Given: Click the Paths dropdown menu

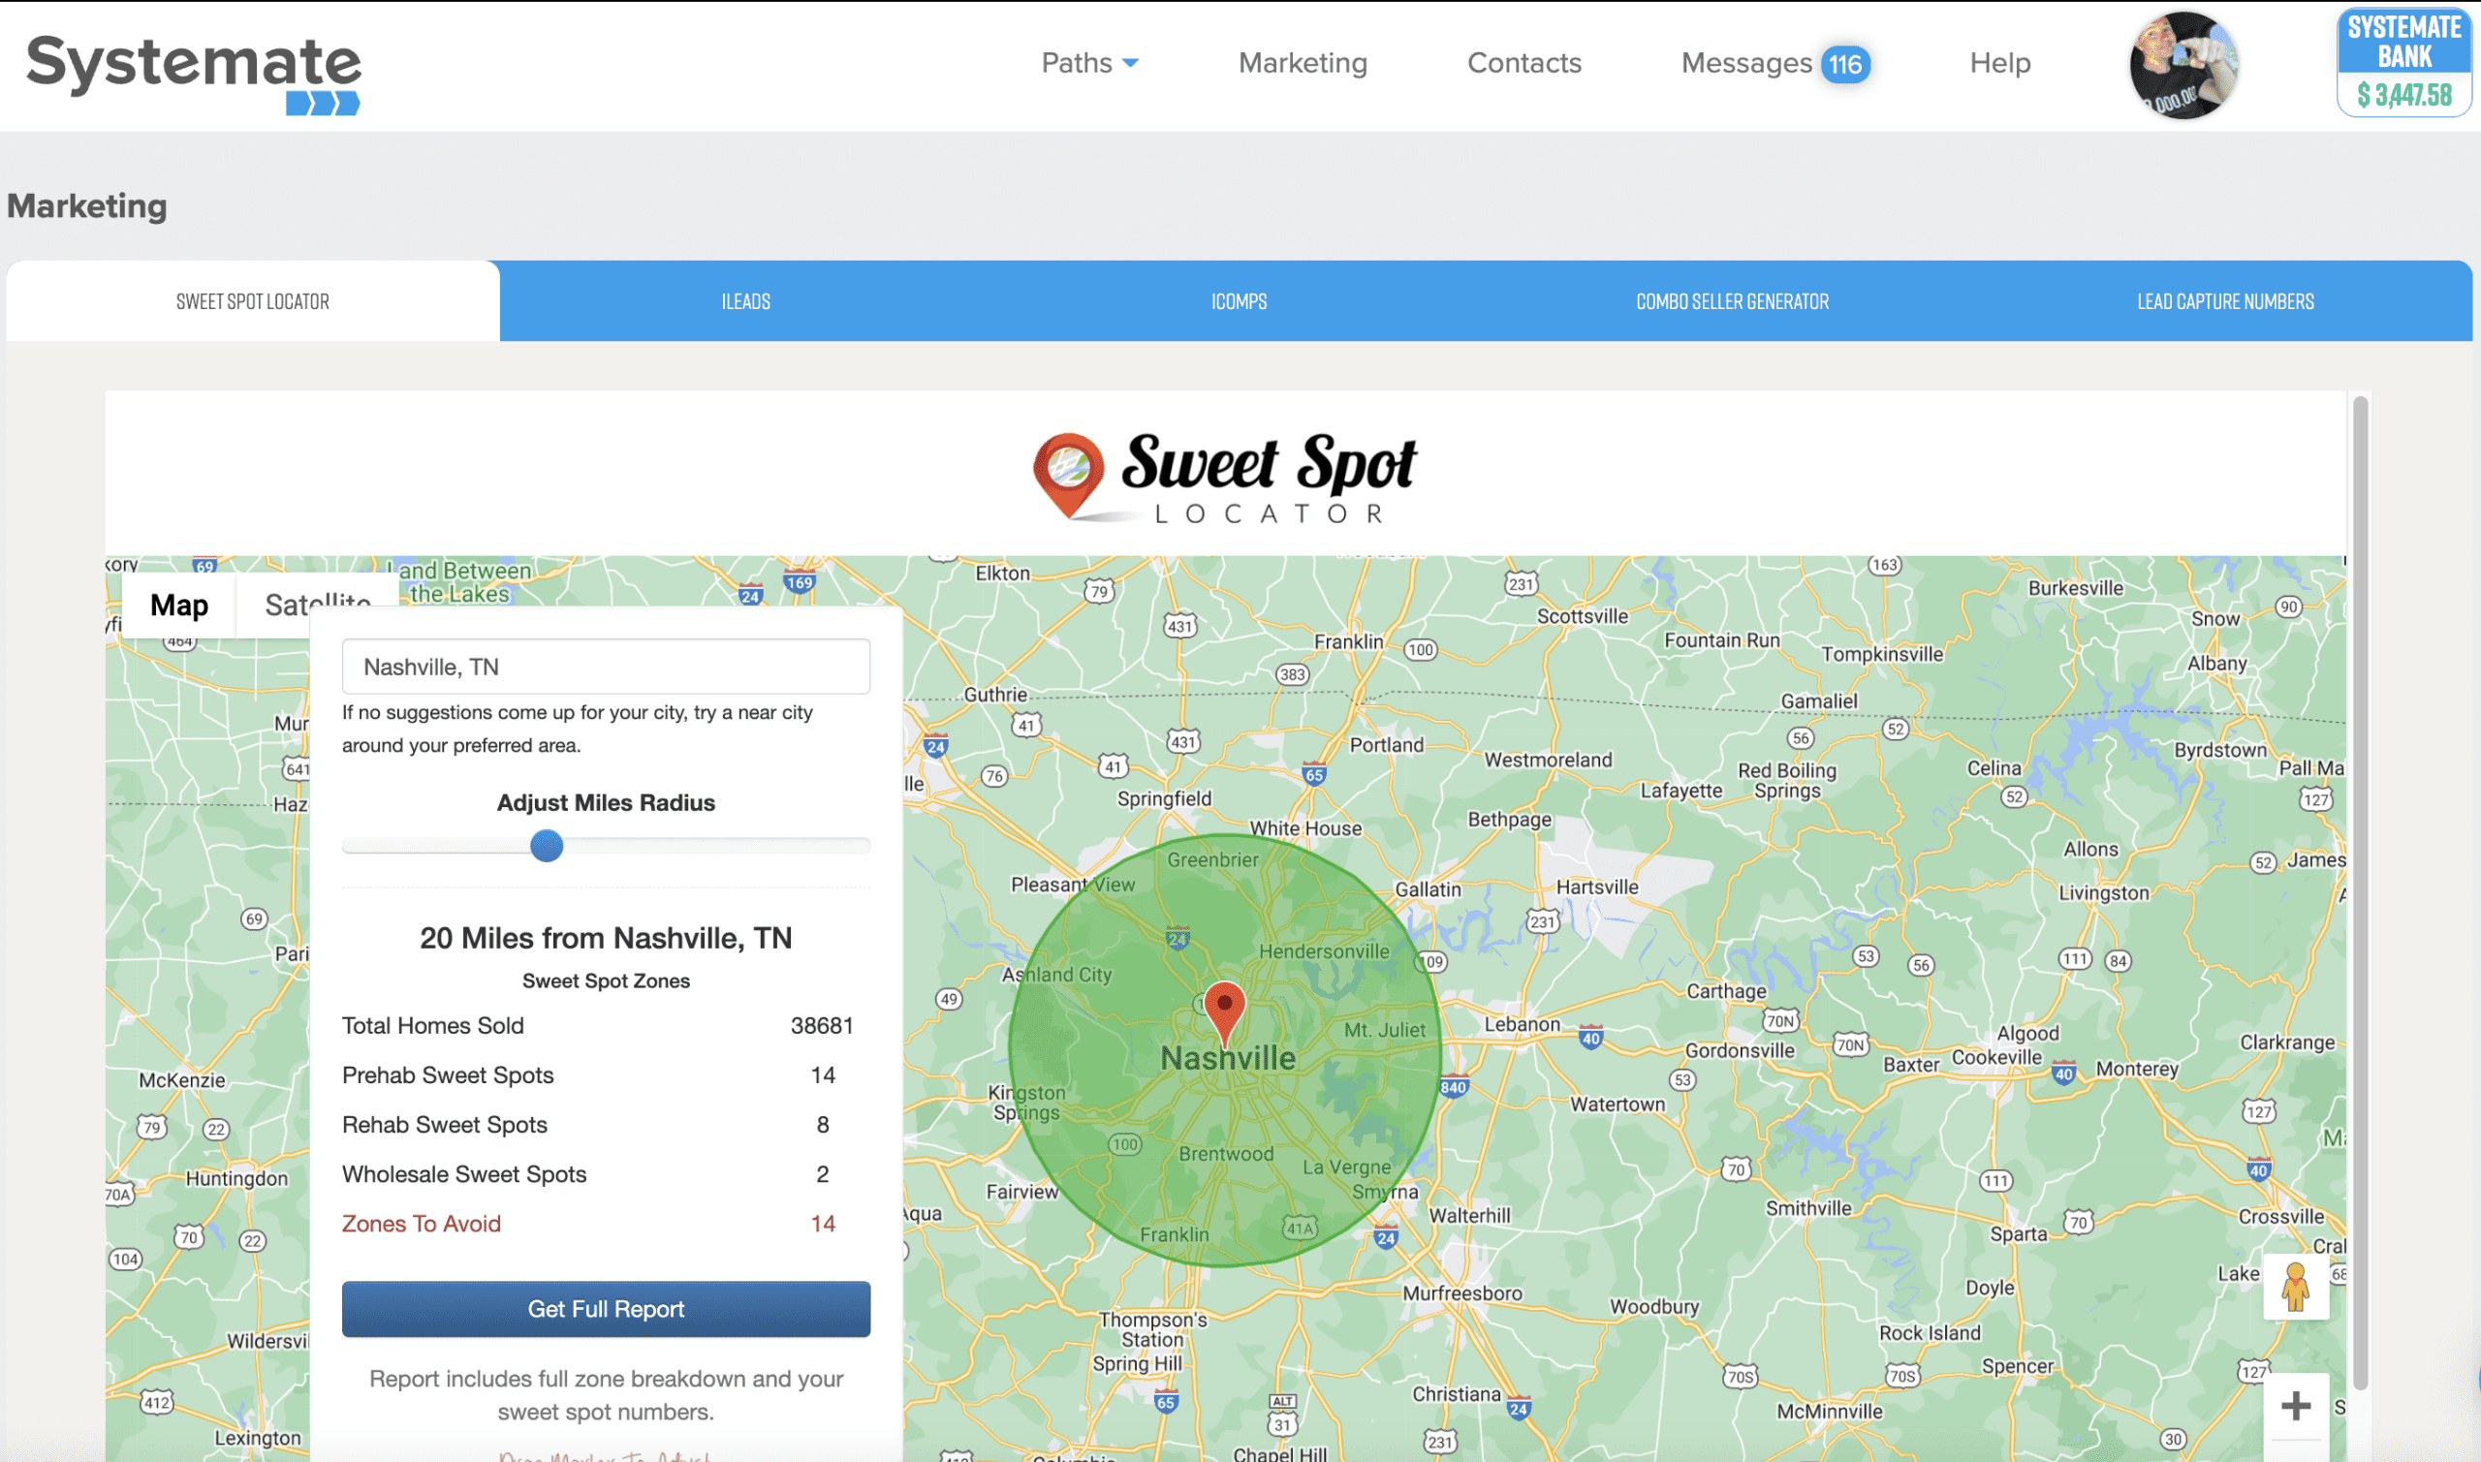Looking at the screenshot, I should pyautogui.click(x=1088, y=63).
